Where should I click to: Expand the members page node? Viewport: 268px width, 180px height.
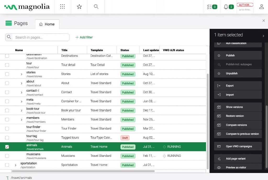21,120
